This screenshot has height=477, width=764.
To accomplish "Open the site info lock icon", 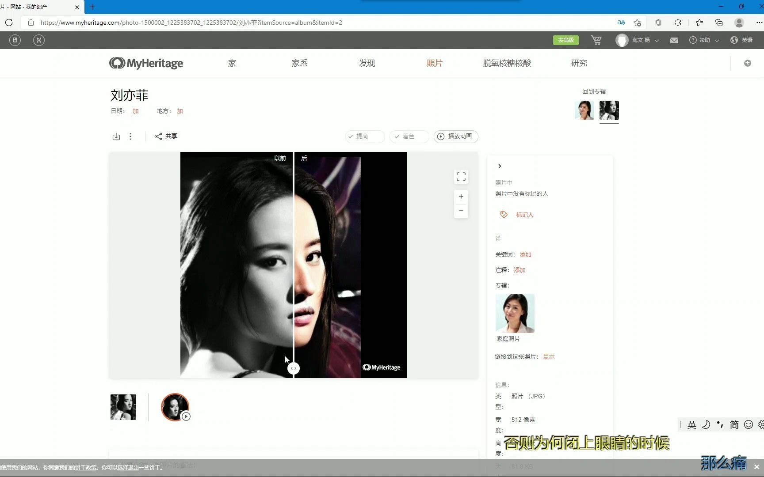I will click(31, 23).
